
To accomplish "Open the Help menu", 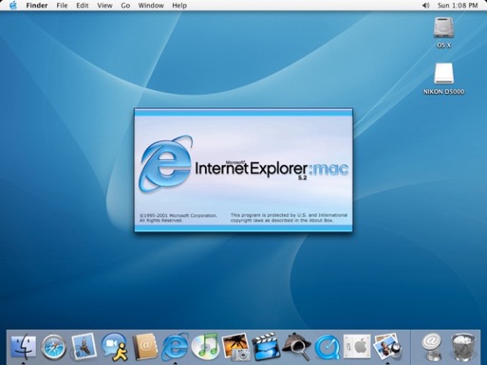I will click(x=179, y=6).
